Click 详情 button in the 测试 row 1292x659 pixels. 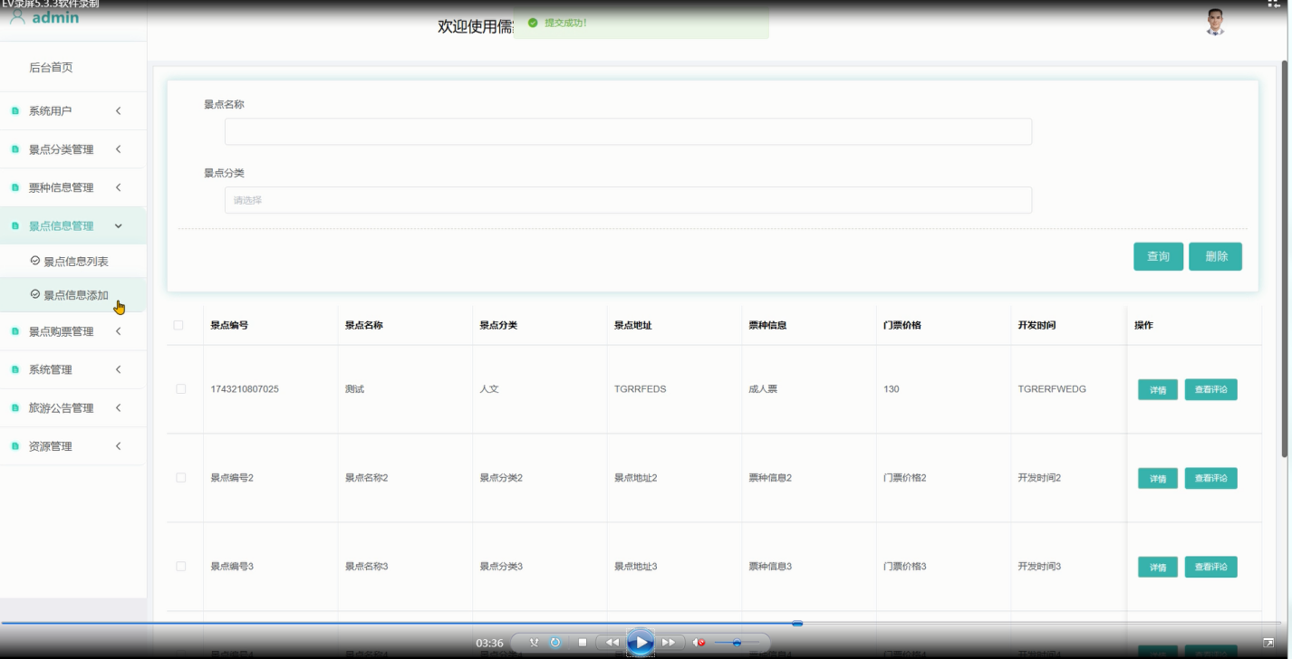(x=1158, y=390)
